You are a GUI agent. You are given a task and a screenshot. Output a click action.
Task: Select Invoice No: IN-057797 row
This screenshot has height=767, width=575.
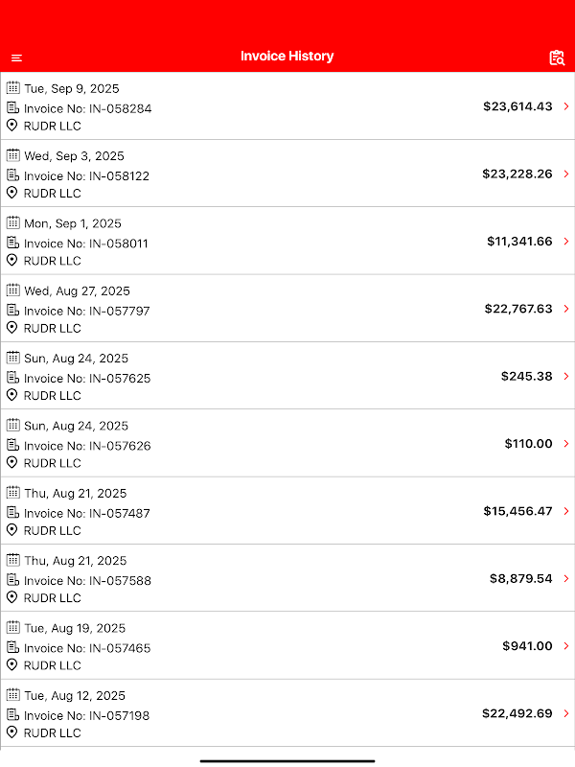[x=86, y=311]
